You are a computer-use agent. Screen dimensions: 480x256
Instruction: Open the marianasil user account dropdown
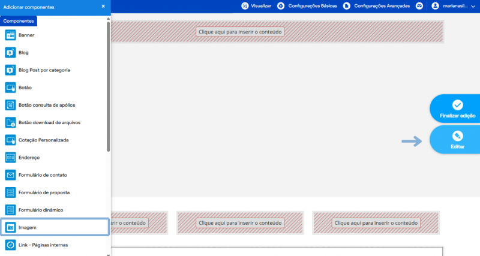tap(455, 6)
